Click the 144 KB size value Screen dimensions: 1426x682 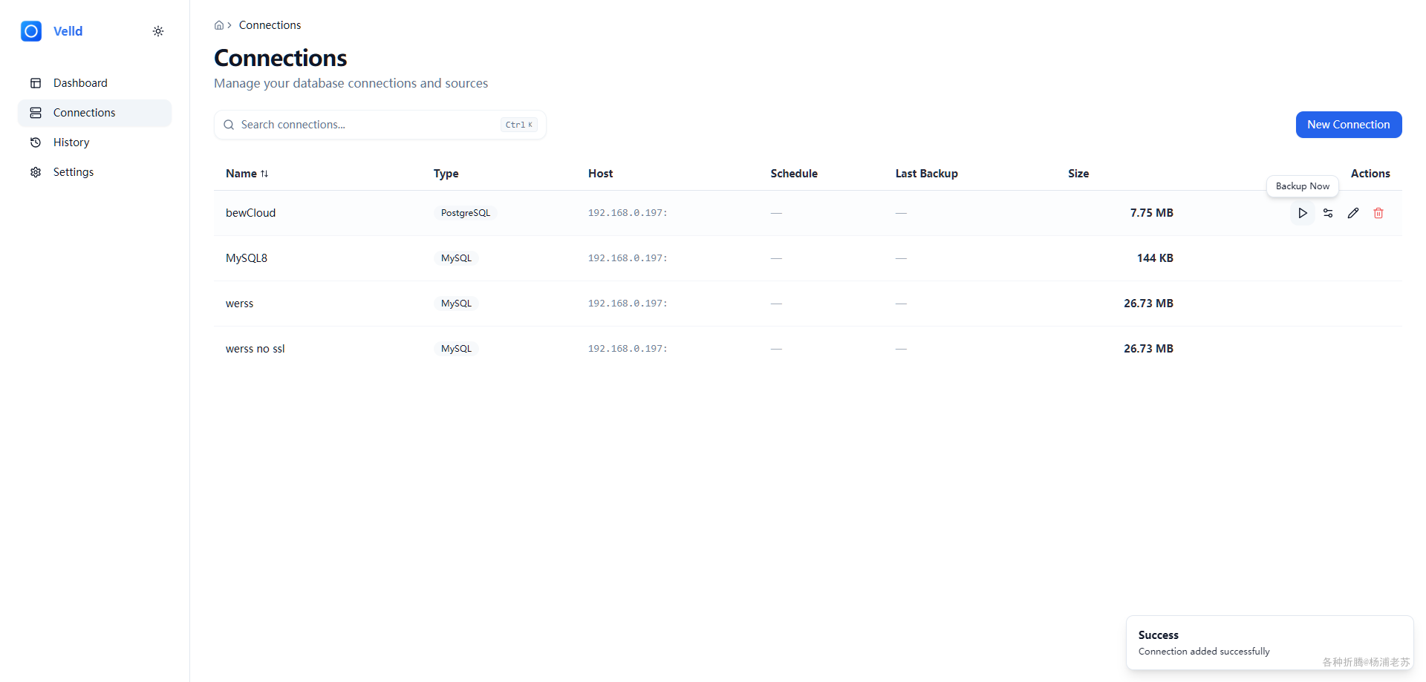pos(1155,258)
